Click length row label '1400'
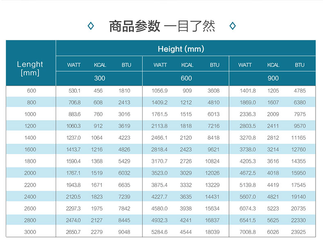 point(30,138)
